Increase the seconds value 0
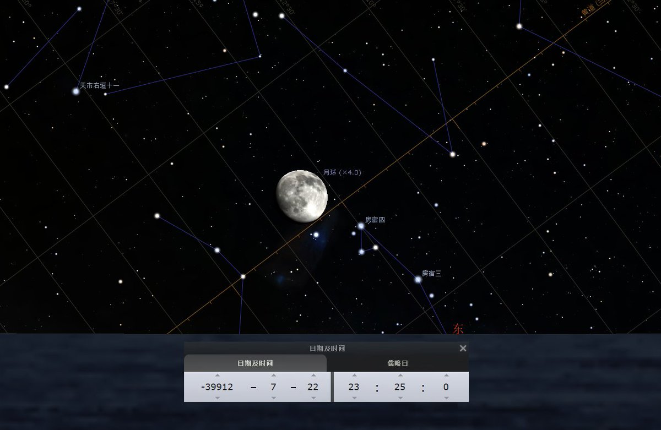Image resolution: width=661 pixels, height=430 pixels. pos(446,375)
